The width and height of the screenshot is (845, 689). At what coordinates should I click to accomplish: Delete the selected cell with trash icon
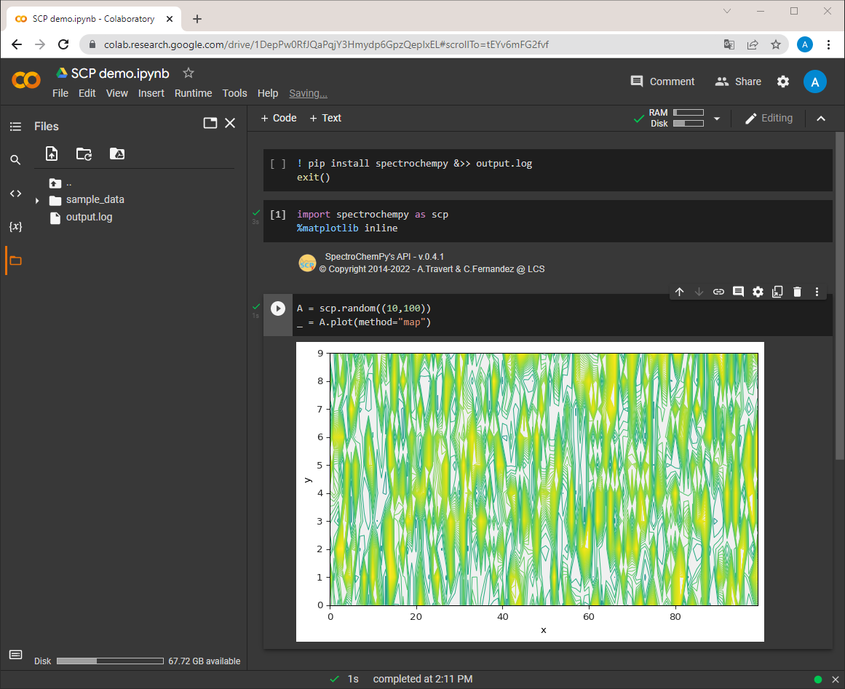(797, 292)
